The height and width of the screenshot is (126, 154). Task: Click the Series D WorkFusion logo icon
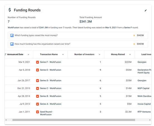[38, 80]
